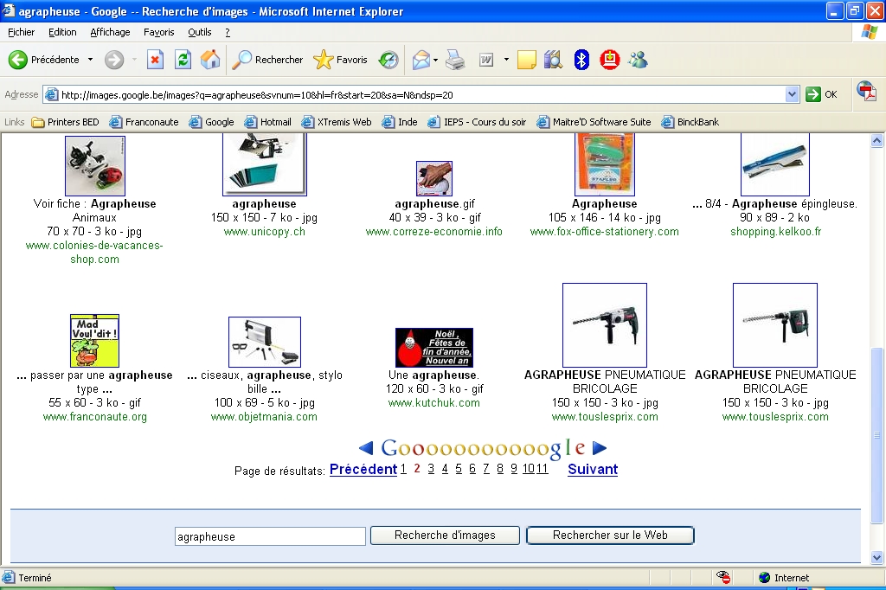This screenshot has height=590, width=886.
Task: Click the Mail envelope icon
Action: coord(421,60)
